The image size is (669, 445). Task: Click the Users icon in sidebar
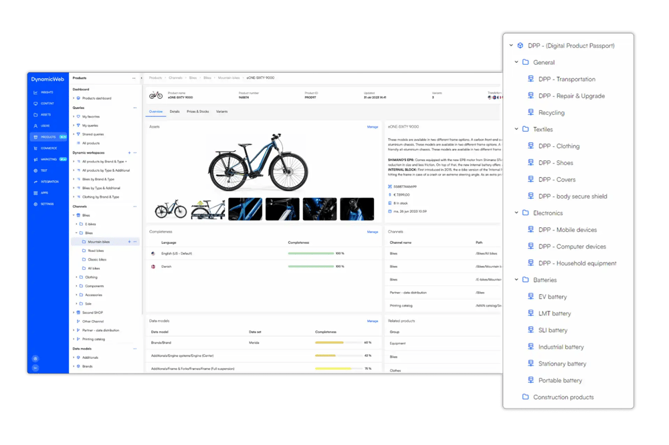35,126
